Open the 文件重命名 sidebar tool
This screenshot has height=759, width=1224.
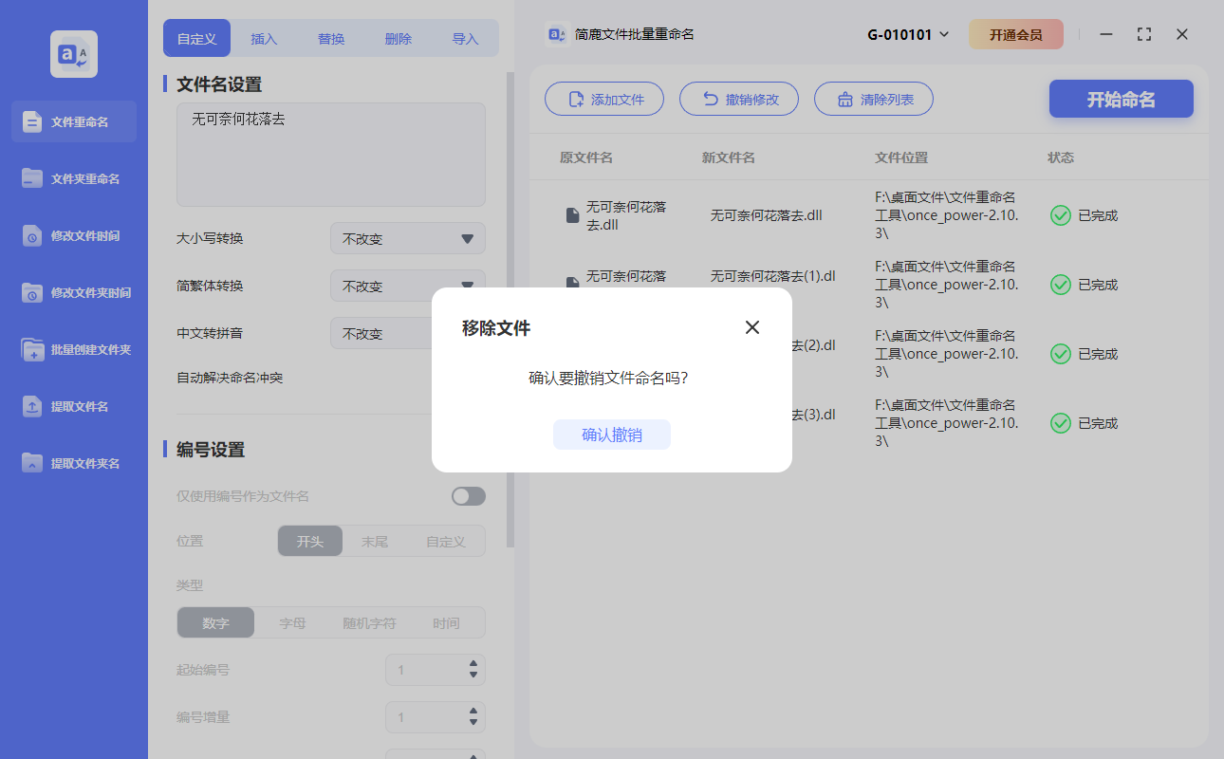coord(73,121)
